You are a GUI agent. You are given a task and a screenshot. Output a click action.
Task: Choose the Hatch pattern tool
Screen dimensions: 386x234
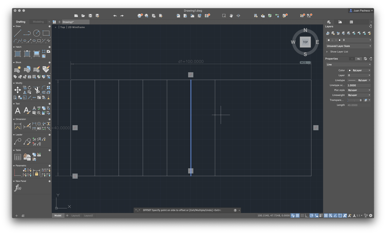(x=18, y=54)
